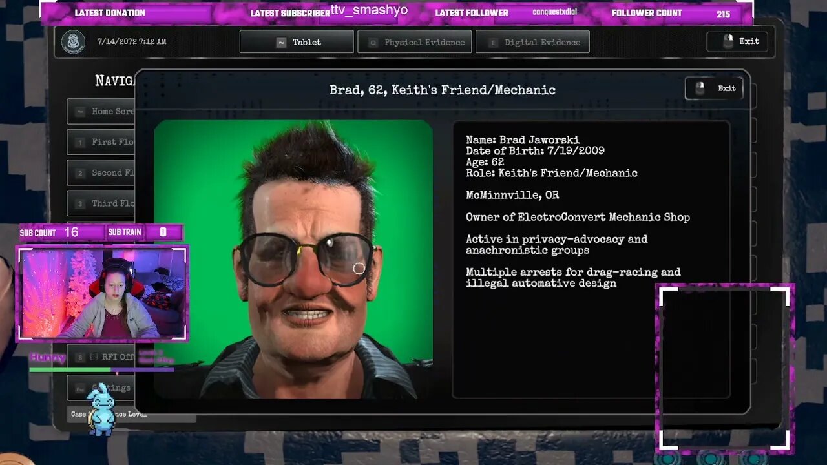827x465 pixels.
Task: Switch to the Tablet tab
Action: click(297, 42)
